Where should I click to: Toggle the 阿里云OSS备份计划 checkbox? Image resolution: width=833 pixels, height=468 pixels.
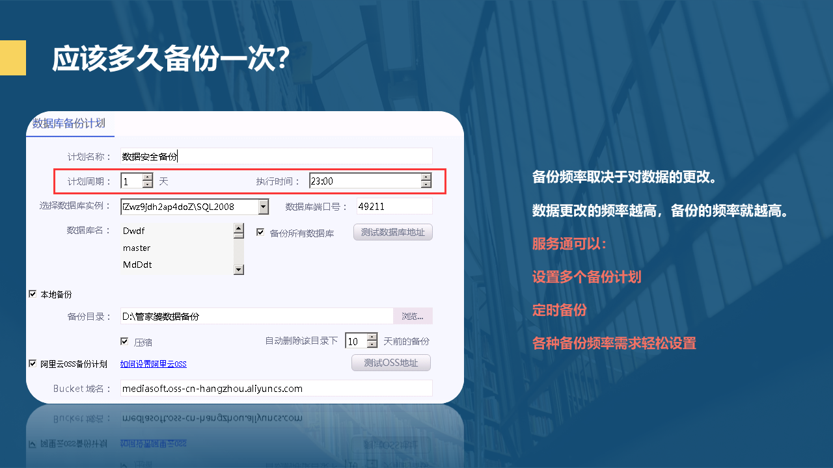[33, 363]
